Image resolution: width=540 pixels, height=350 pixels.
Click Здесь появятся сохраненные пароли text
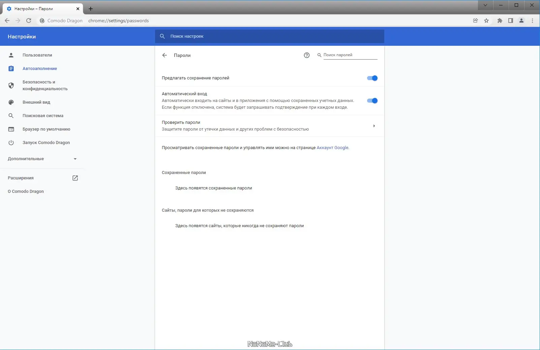pos(214,188)
